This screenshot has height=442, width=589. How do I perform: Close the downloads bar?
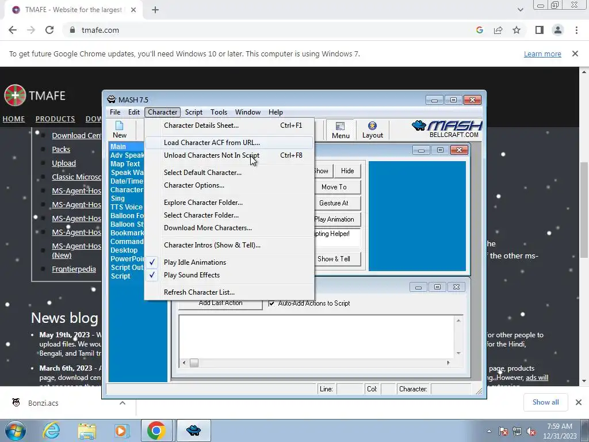pos(579,402)
